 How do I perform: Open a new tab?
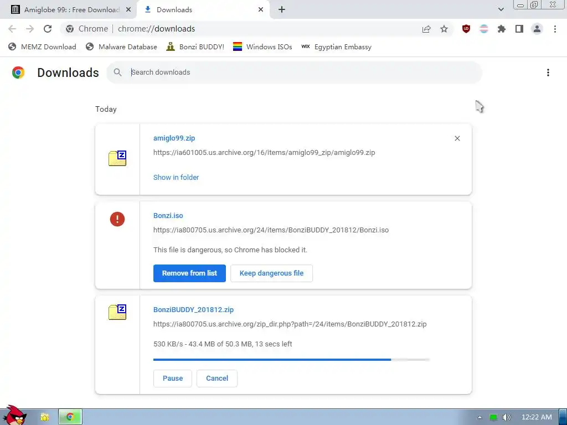tap(282, 10)
